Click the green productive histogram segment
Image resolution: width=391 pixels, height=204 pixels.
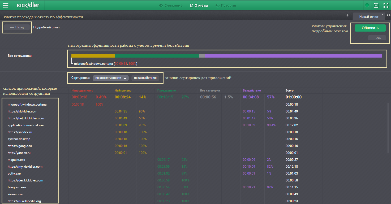tap(157, 56)
